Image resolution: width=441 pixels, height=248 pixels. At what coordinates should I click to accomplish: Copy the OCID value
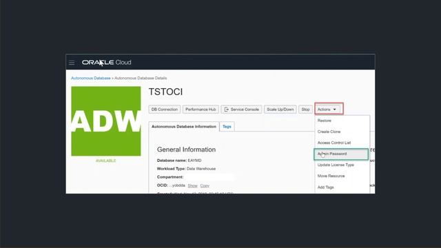(205, 185)
